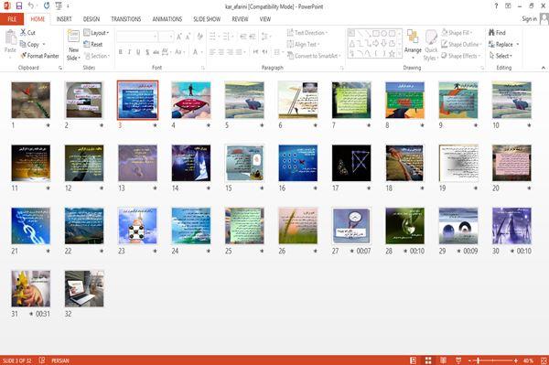Screen dimensions: 549x365
Task: Decrease font size with the small A icon
Action: click(188, 37)
